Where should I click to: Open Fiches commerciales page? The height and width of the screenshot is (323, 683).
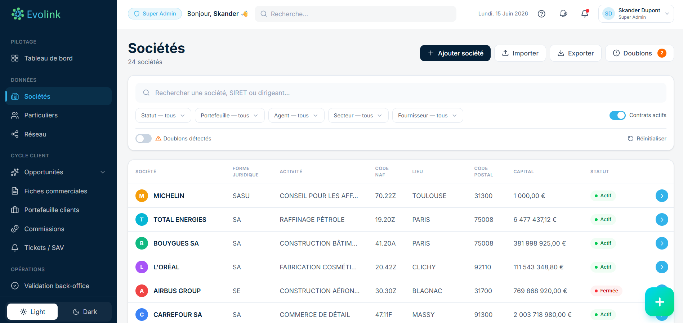(58, 191)
